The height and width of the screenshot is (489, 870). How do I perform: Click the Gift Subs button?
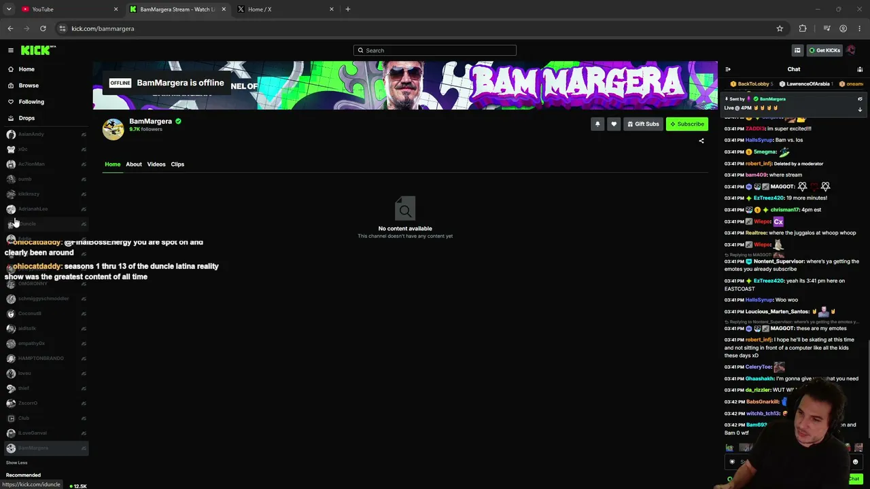point(643,124)
